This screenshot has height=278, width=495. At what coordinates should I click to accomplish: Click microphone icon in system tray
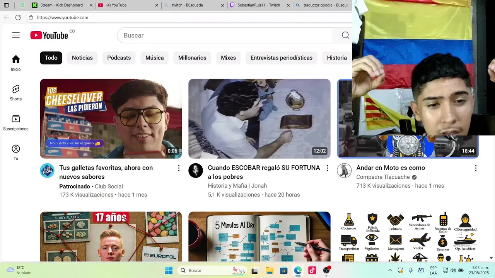(411, 270)
